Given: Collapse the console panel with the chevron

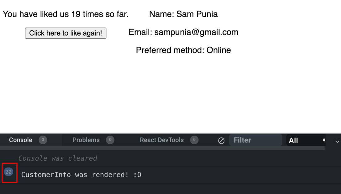Looking at the screenshot, I should point(337,141).
